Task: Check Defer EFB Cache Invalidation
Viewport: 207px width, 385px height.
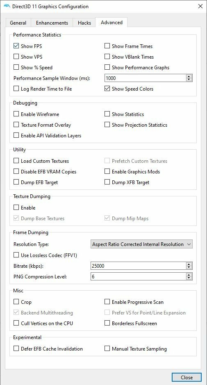Action: click(16, 349)
